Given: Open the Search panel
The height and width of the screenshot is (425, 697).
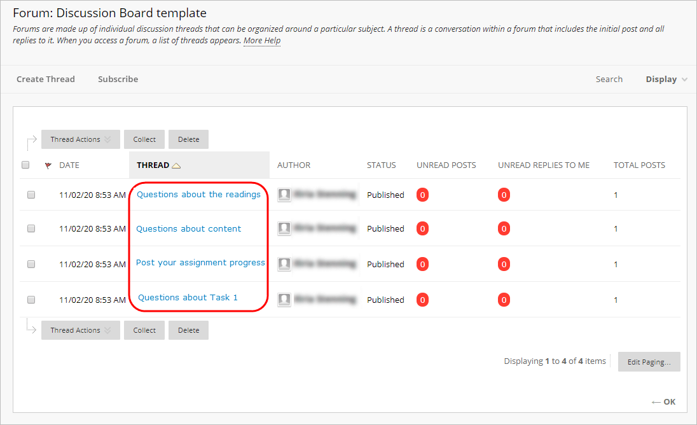Looking at the screenshot, I should pyautogui.click(x=609, y=79).
